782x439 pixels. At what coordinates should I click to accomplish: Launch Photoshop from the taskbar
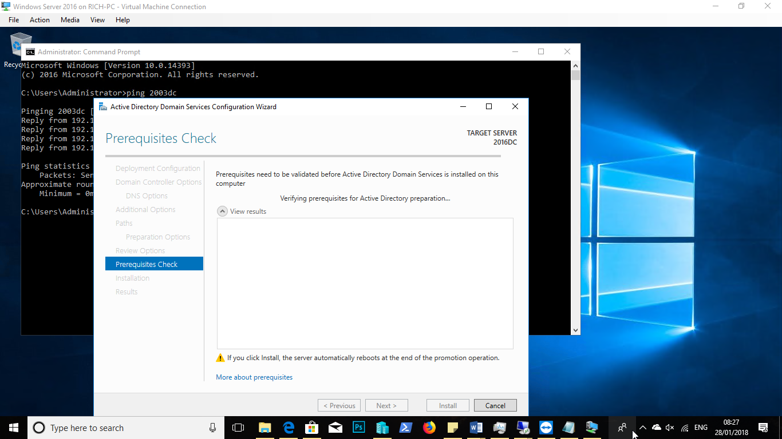[359, 428]
